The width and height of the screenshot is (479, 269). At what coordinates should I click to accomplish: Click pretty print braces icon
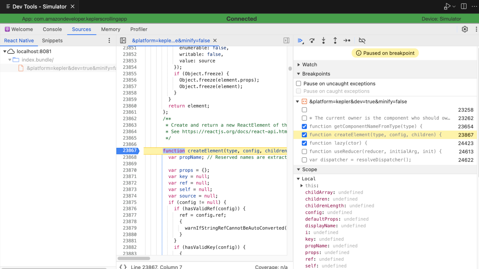pos(123,267)
